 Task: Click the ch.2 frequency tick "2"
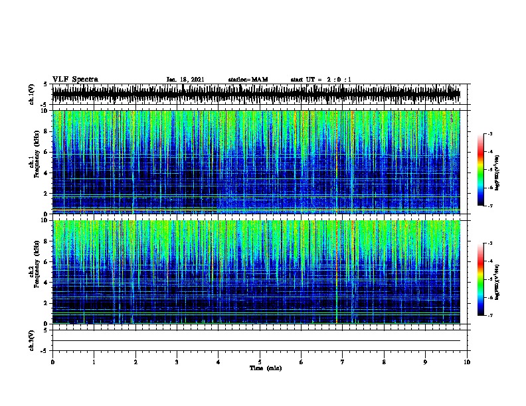(x=46, y=303)
